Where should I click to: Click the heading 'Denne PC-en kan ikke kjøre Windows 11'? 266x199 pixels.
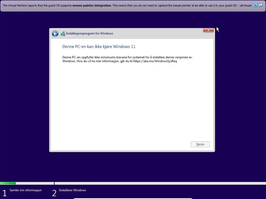coord(99,47)
